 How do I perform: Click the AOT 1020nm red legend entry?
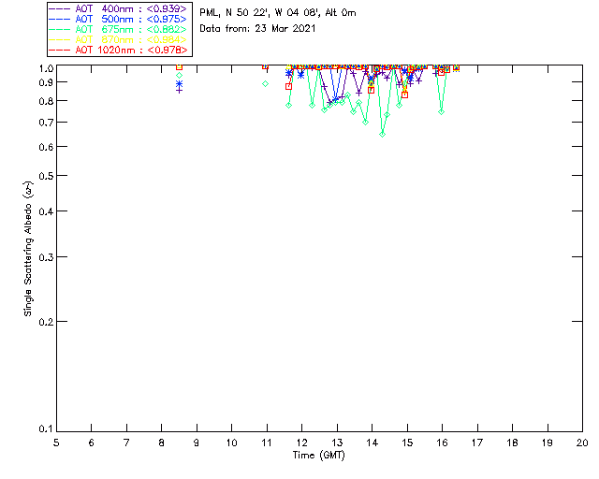click(x=119, y=50)
